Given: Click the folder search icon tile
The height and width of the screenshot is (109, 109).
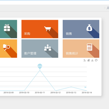Looking at the screenshot, I should [x=8, y=48].
